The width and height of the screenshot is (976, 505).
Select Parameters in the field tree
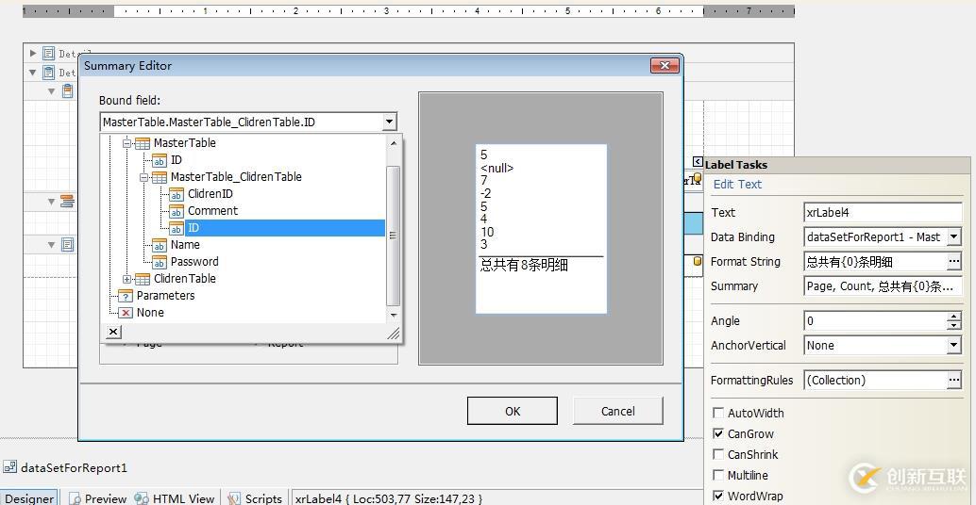pos(165,296)
